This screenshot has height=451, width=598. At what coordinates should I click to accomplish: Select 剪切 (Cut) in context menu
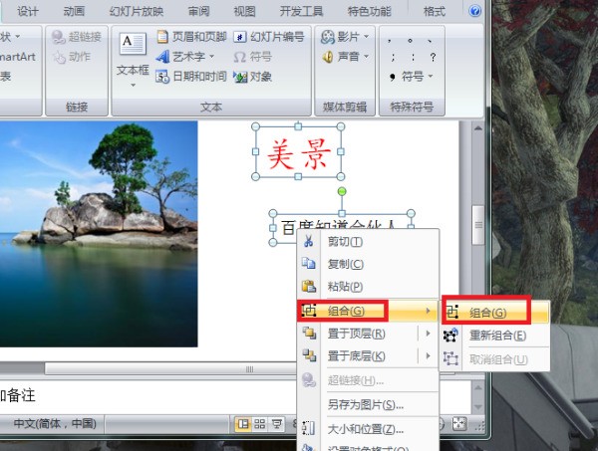point(345,241)
